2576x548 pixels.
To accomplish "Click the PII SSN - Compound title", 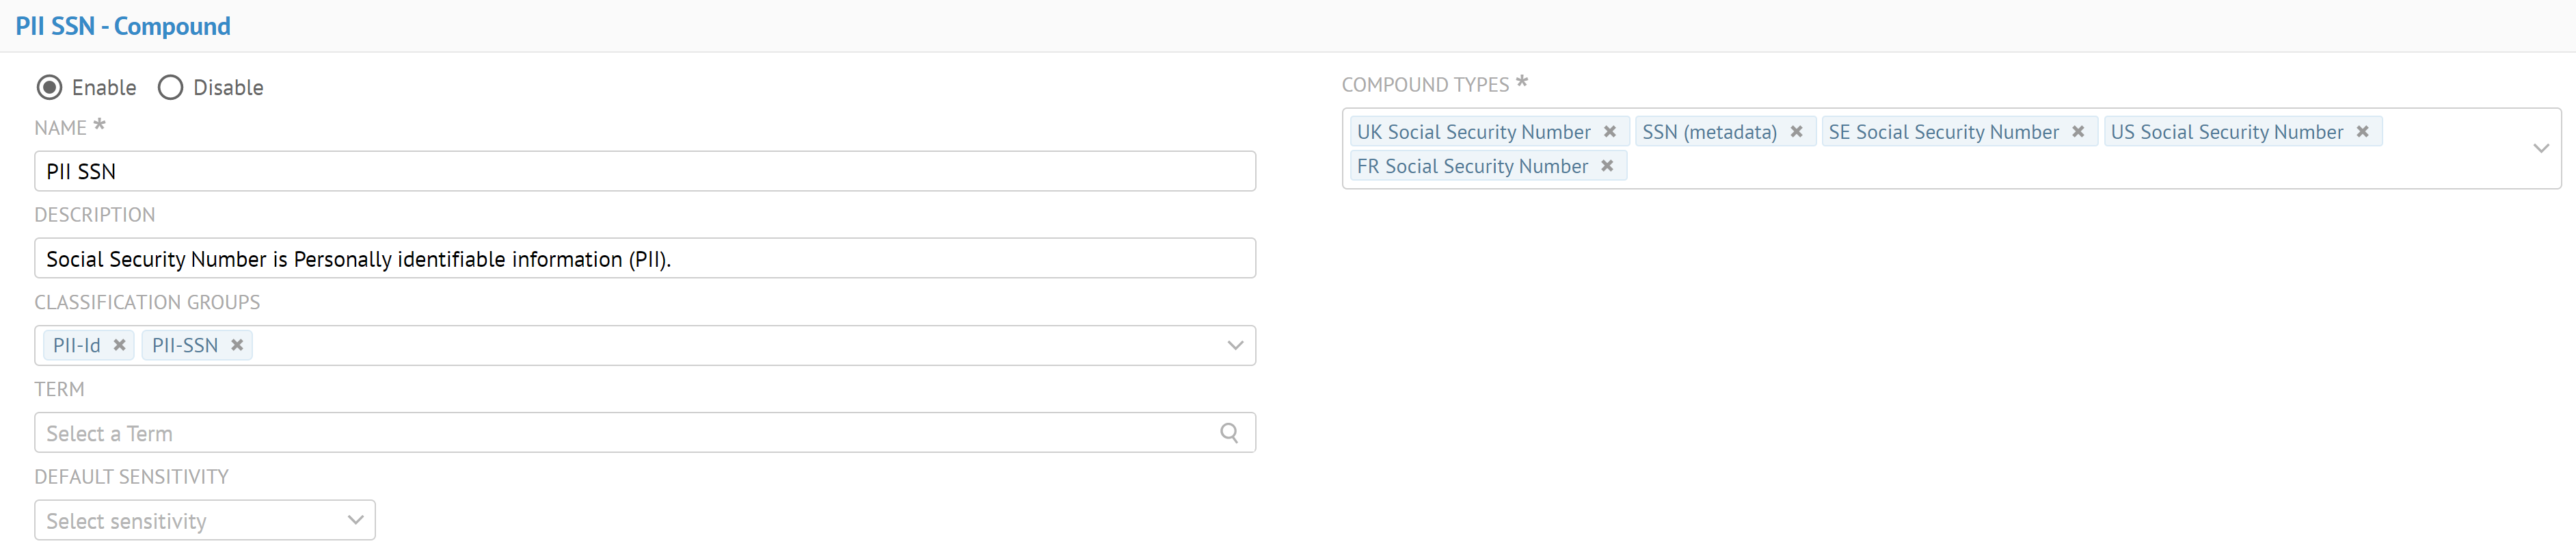I will click(x=123, y=26).
